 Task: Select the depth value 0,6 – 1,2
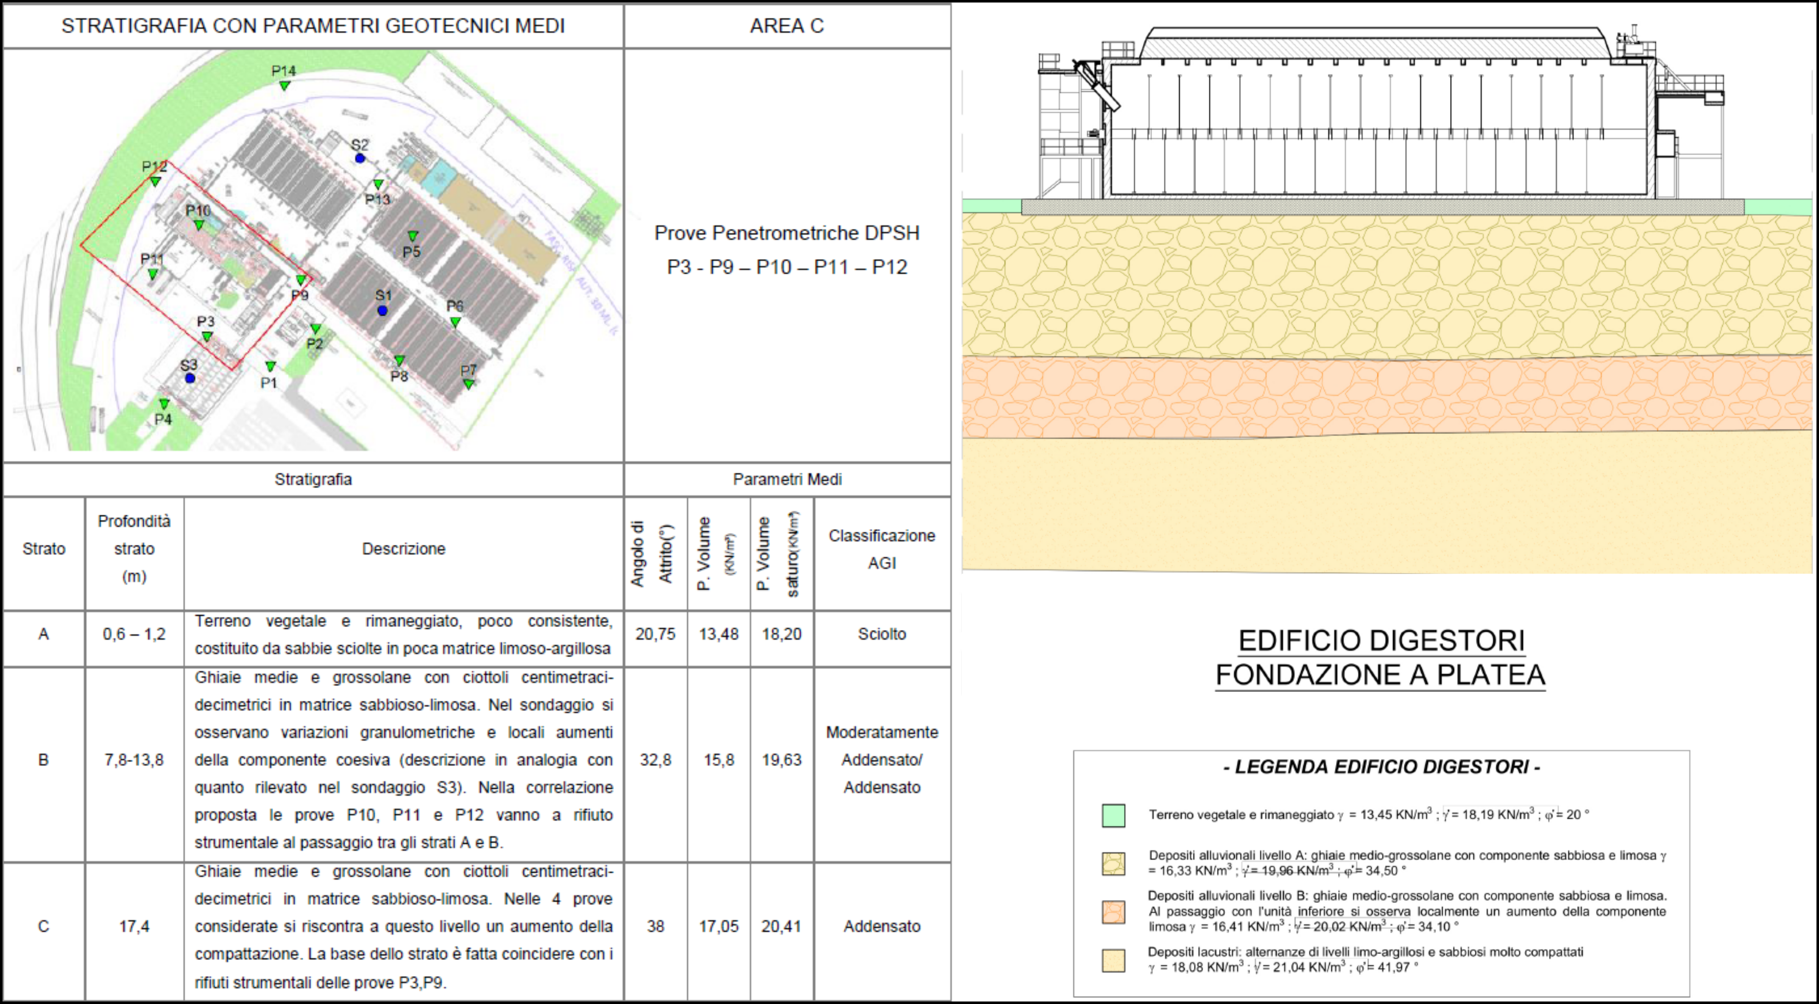click(134, 634)
